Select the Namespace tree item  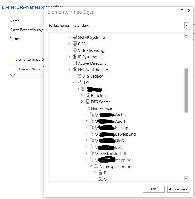(101, 108)
